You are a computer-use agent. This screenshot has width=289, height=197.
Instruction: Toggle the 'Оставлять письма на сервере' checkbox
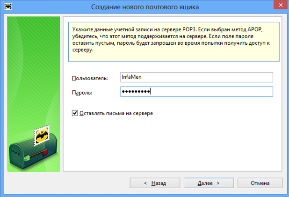click(75, 113)
